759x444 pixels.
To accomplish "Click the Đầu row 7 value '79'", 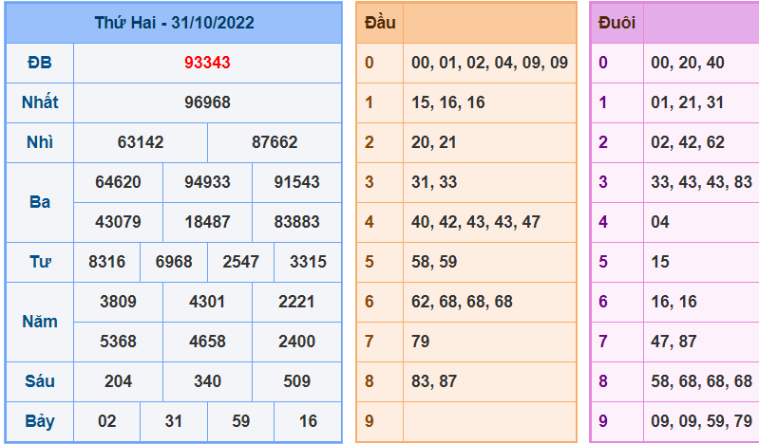I will coord(420,341).
